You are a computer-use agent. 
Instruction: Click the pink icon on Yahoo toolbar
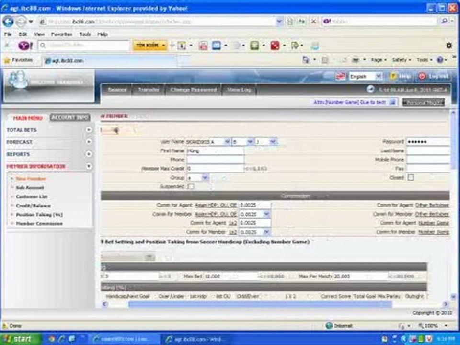pos(203,46)
